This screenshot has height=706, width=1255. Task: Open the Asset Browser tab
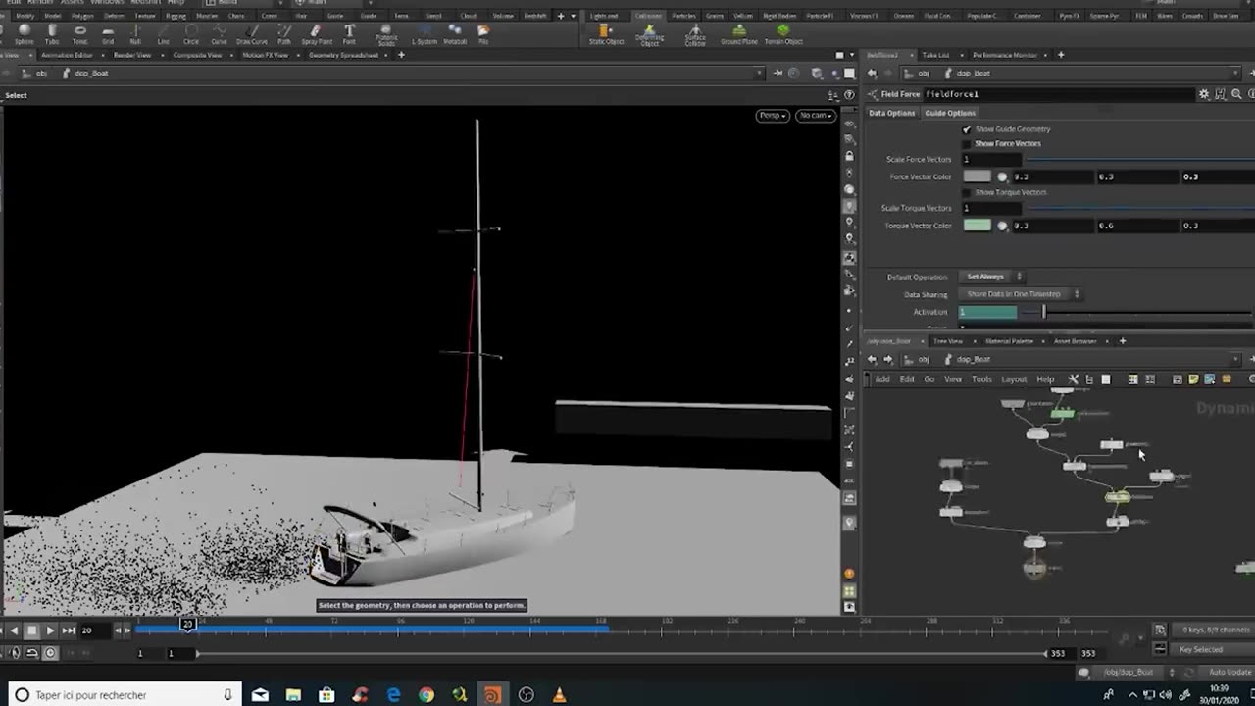(1075, 341)
